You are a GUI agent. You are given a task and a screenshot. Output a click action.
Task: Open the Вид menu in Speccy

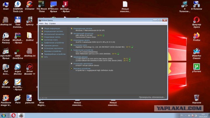coord(46,23)
